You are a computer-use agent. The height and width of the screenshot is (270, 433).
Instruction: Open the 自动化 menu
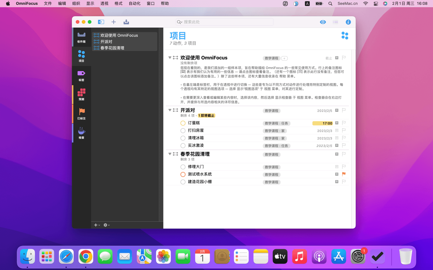pyautogui.click(x=134, y=4)
